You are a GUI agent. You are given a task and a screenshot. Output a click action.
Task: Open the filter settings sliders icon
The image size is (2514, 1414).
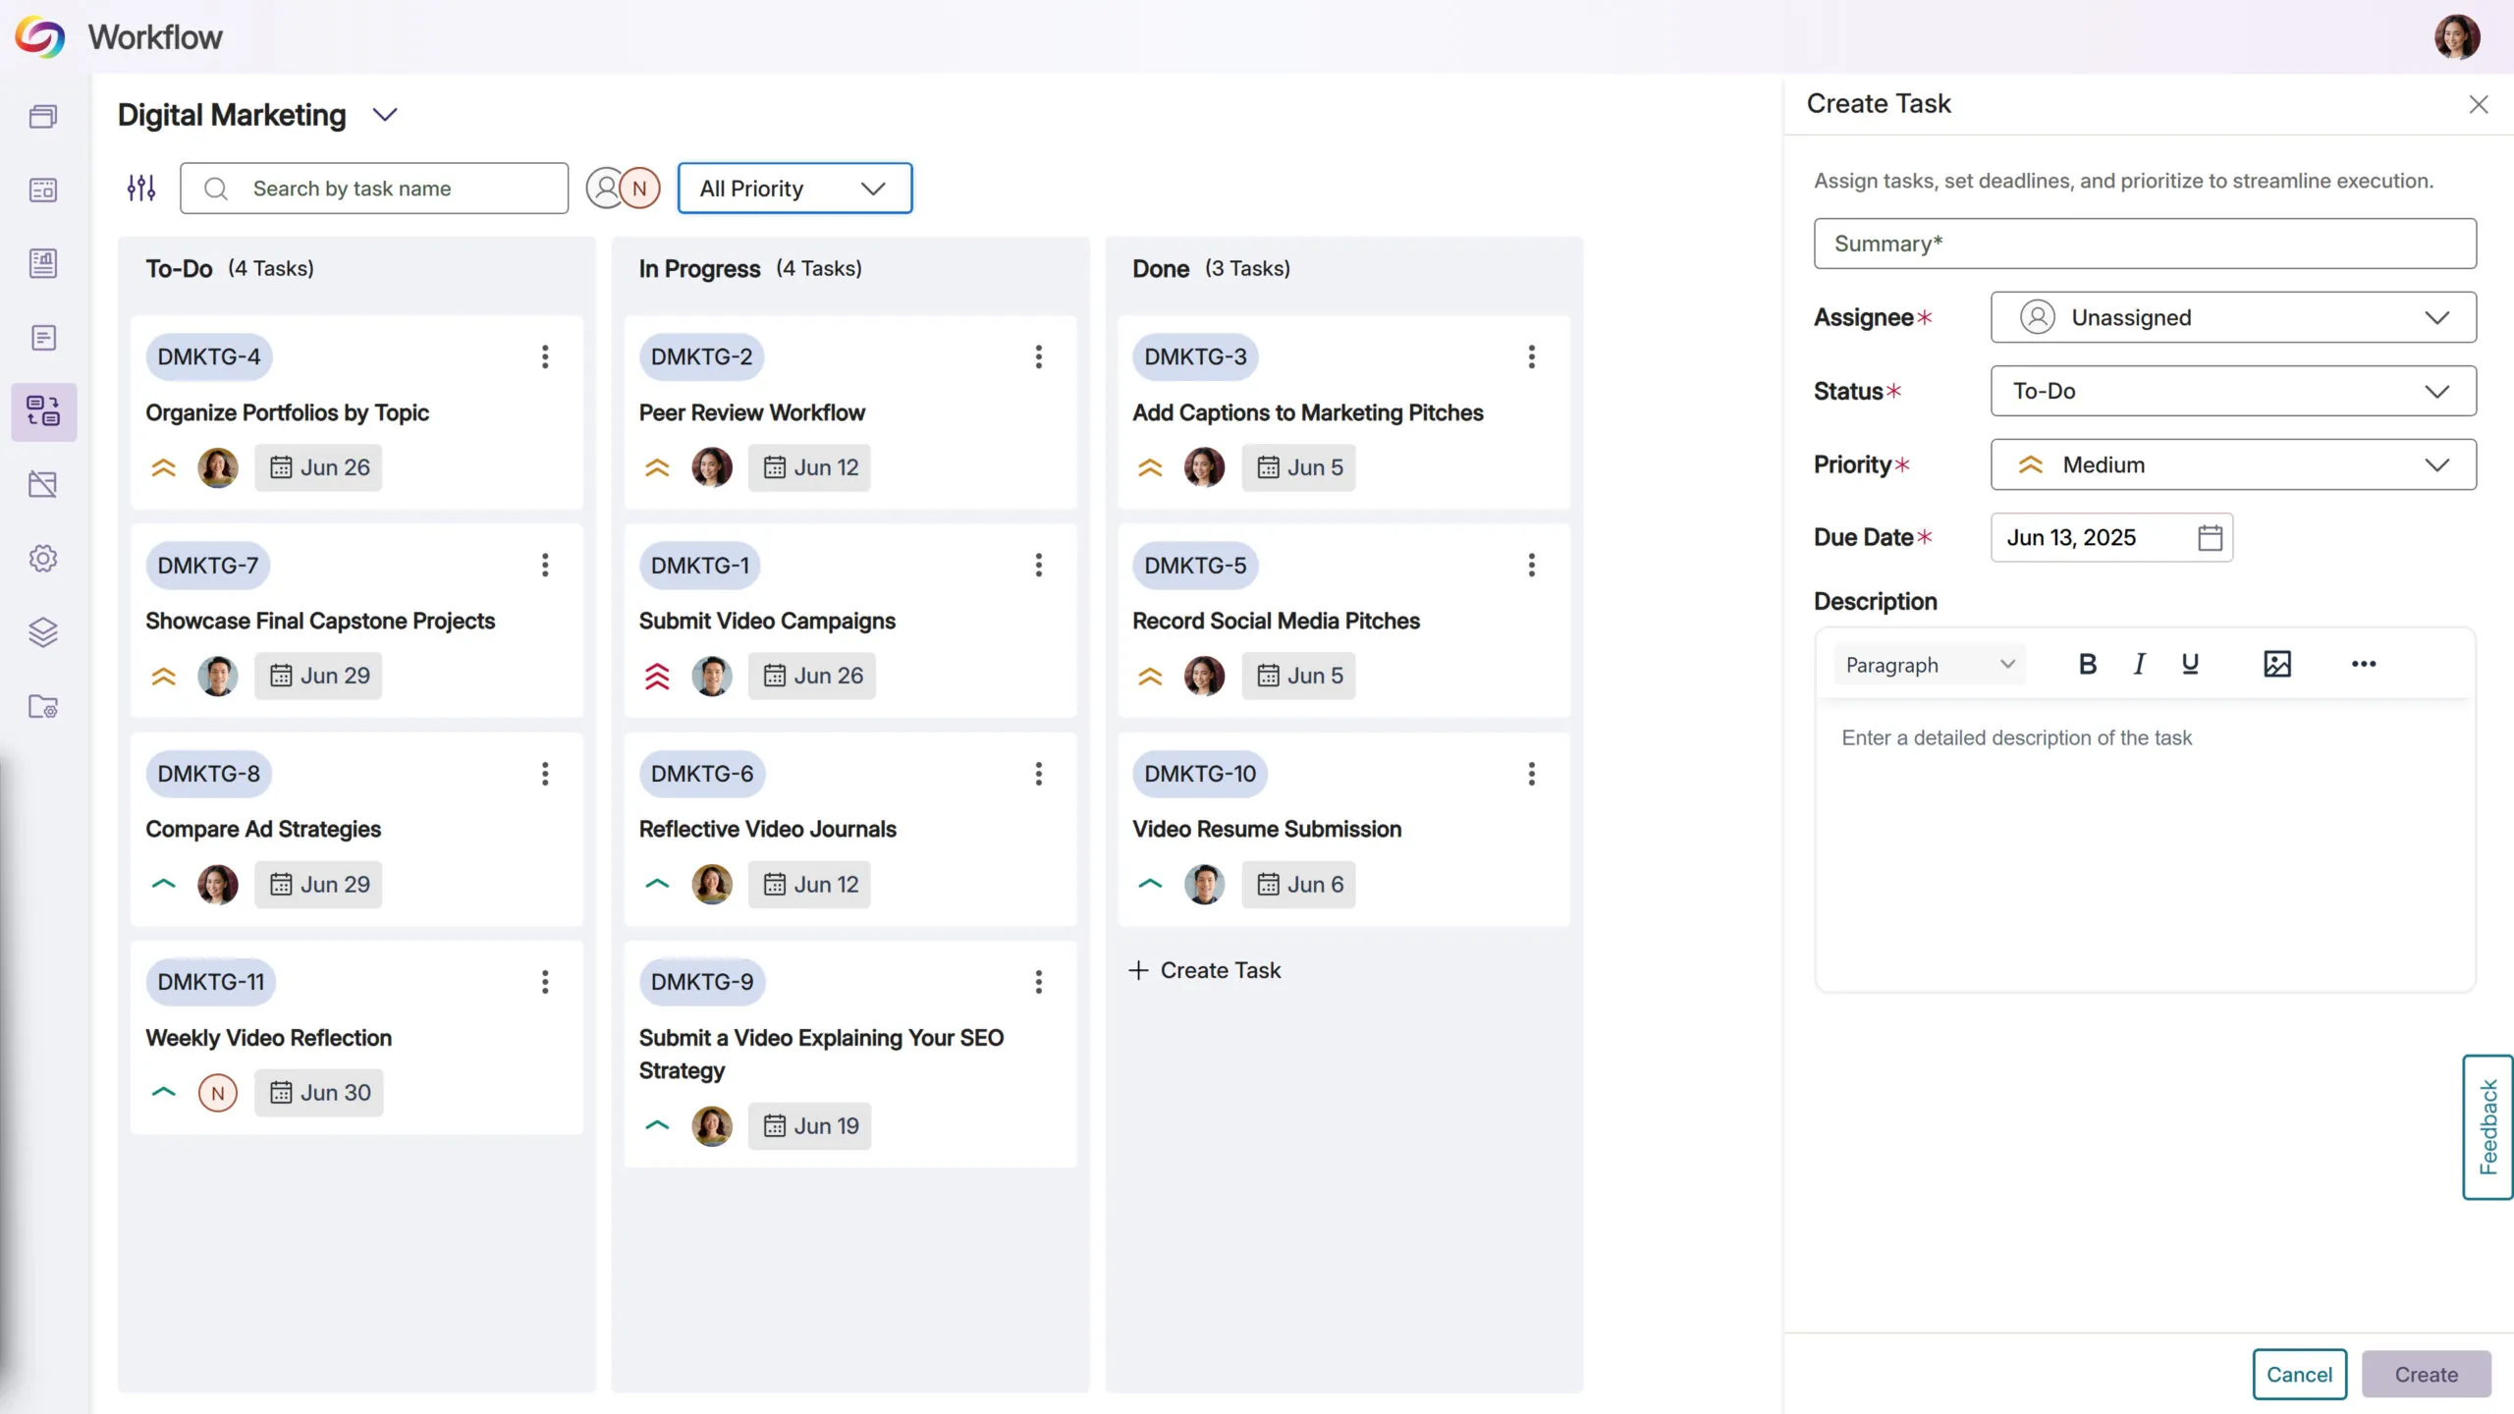pos(141,188)
